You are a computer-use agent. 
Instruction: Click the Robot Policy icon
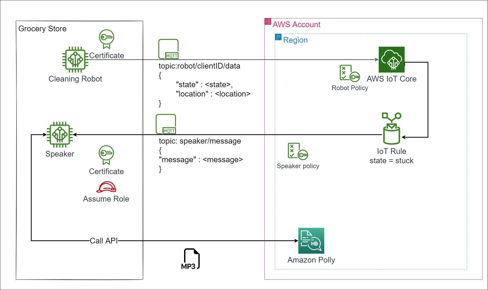350,73
